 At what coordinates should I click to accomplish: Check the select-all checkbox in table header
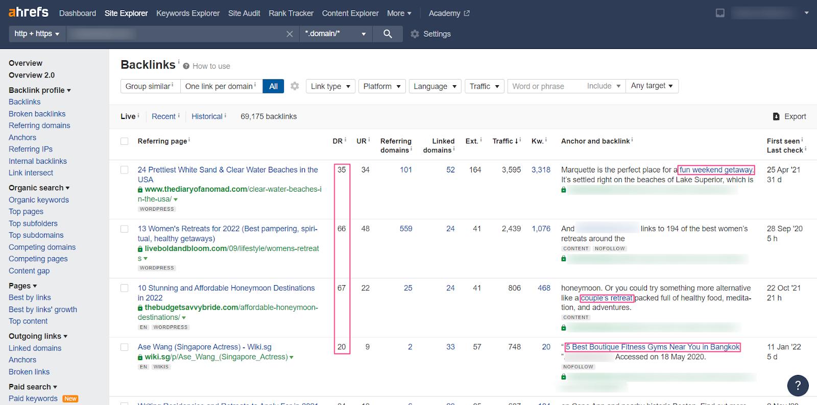pos(125,141)
